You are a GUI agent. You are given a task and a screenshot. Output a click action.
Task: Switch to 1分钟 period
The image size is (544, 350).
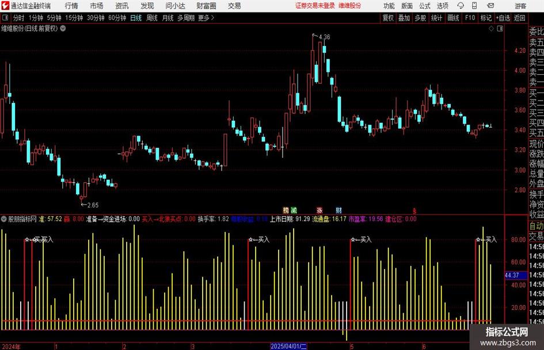pyautogui.click(x=35, y=18)
